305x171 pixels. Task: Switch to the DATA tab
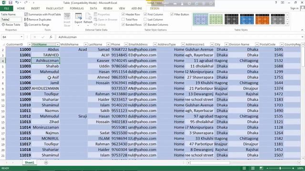(x=93, y=9)
